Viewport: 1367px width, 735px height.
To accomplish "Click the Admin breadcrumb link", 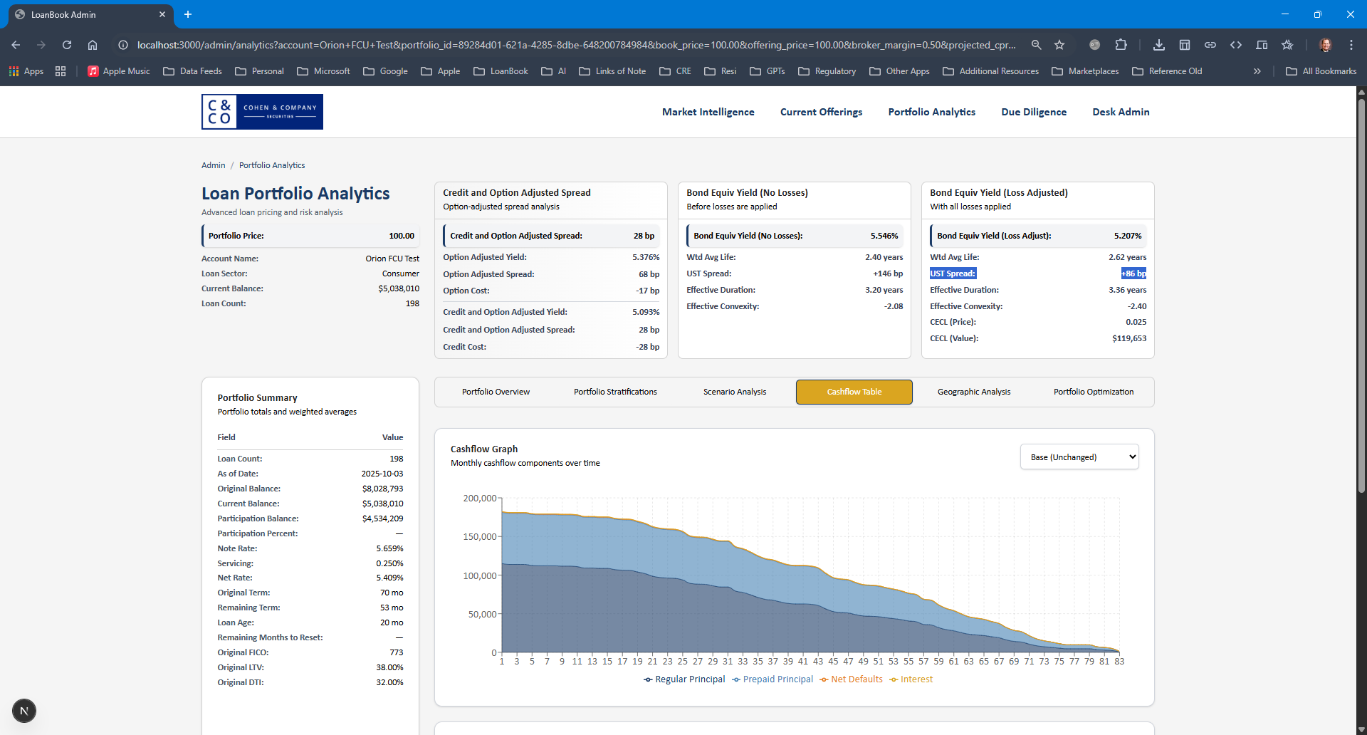I will pyautogui.click(x=212, y=165).
